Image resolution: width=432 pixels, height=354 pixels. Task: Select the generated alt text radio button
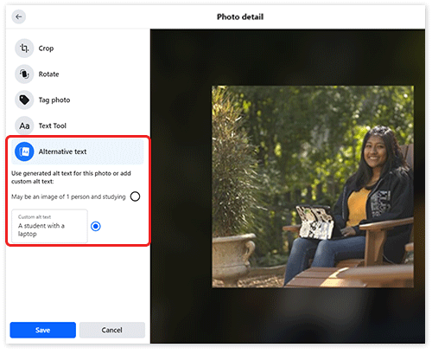(135, 196)
